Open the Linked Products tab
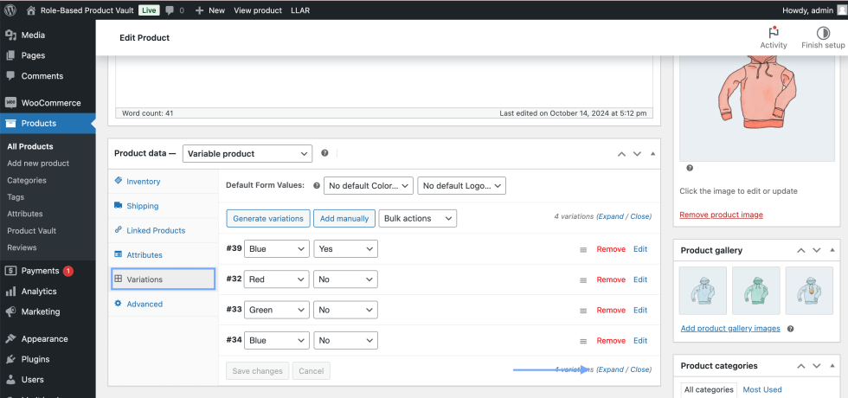This screenshot has width=848, height=398. tap(155, 230)
